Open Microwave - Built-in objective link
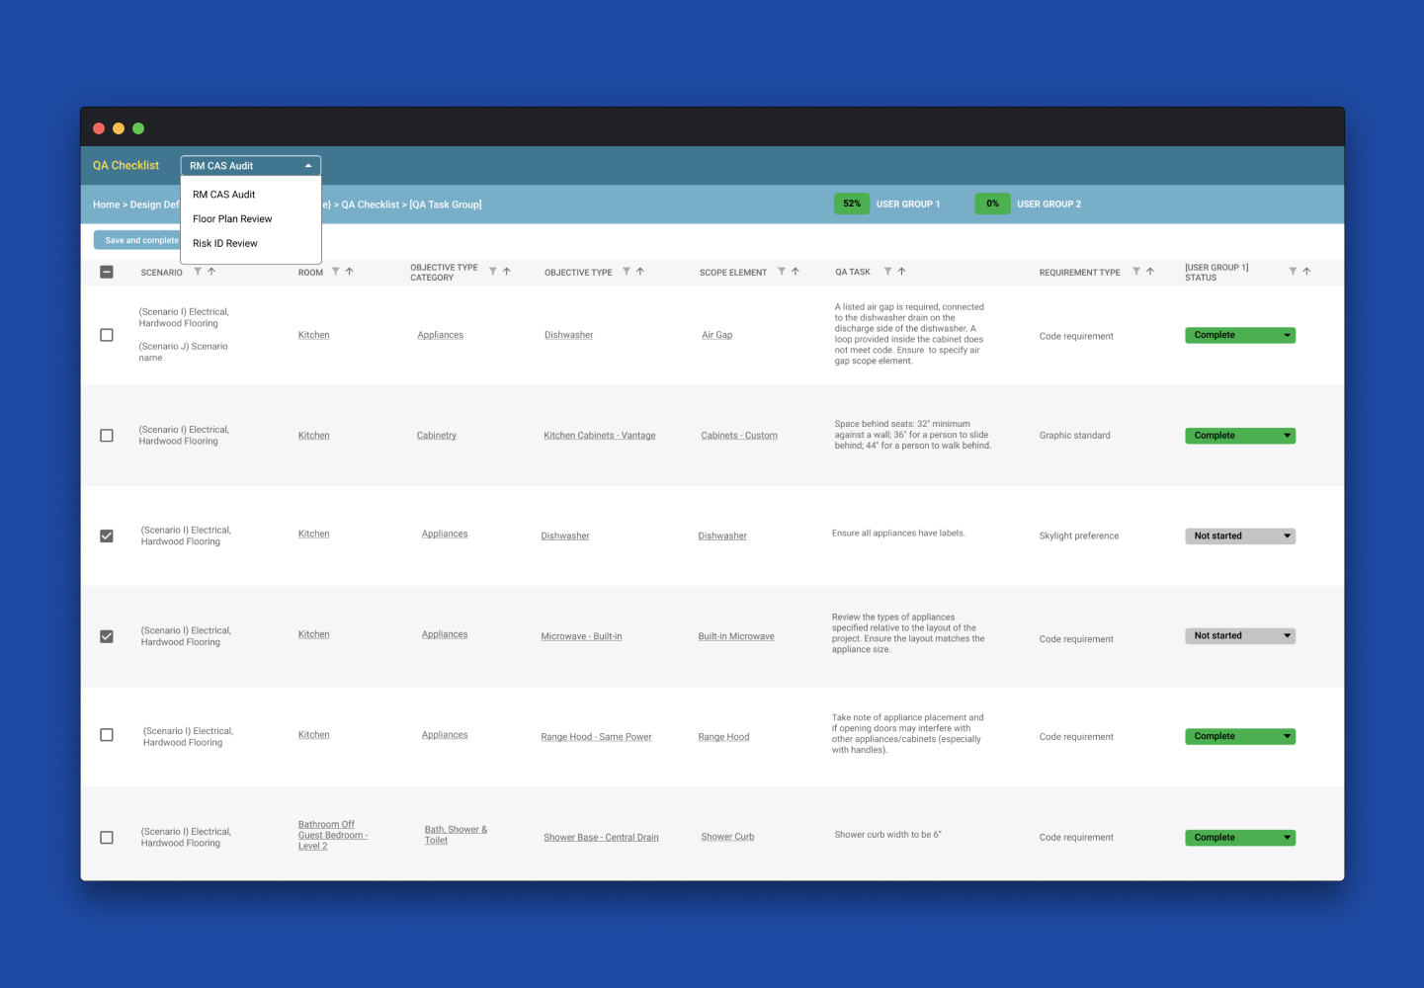This screenshot has width=1424, height=988. [x=581, y=636]
